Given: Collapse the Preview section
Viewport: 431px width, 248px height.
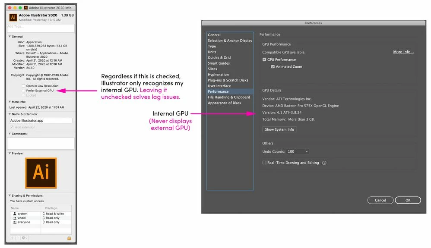Looking at the screenshot, I should pyautogui.click(x=10, y=154).
